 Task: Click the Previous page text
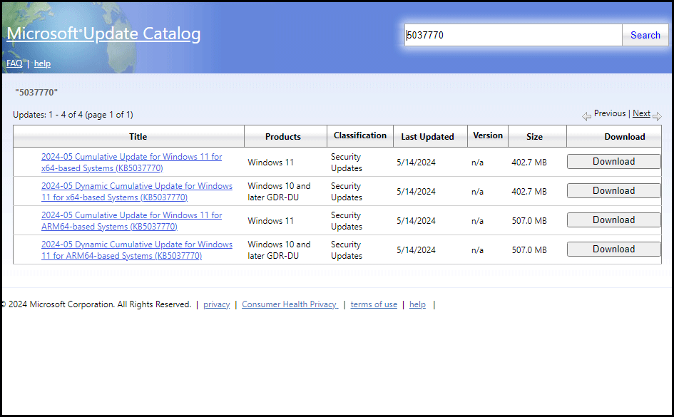(x=610, y=113)
